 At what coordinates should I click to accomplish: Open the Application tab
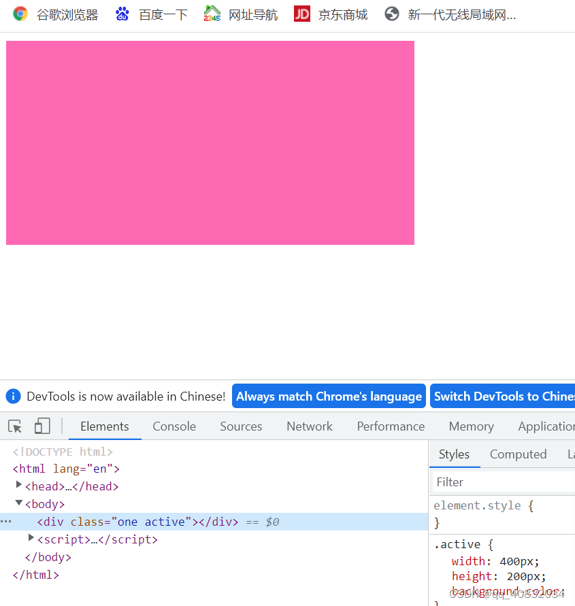point(546,426)
